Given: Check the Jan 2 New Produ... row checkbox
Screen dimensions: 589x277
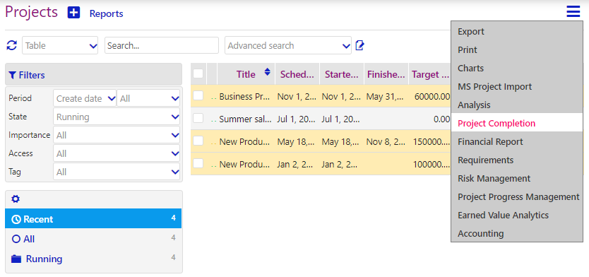Looking at the screenshot, I should pyautogui.click(x=198, y=163).
